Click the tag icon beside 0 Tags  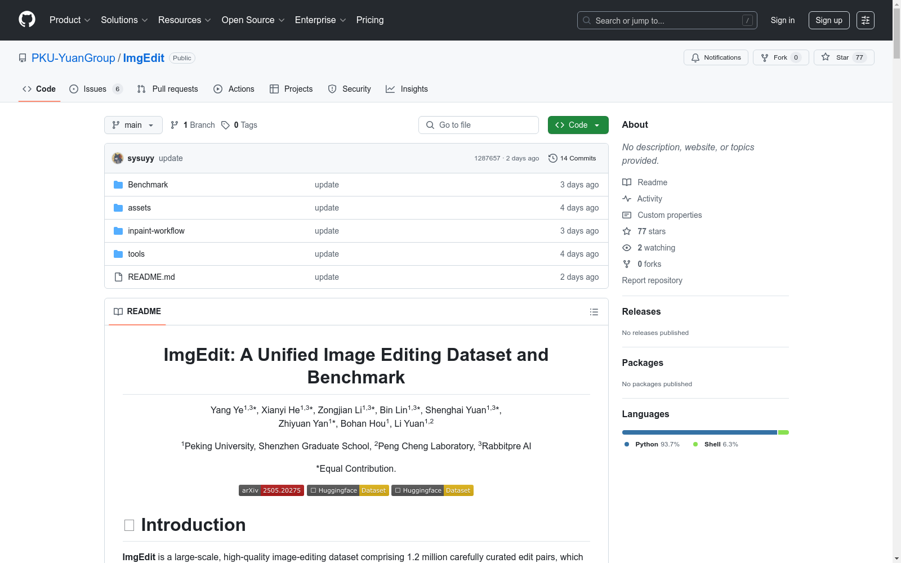pyautogui.click(x=225, y=125)
